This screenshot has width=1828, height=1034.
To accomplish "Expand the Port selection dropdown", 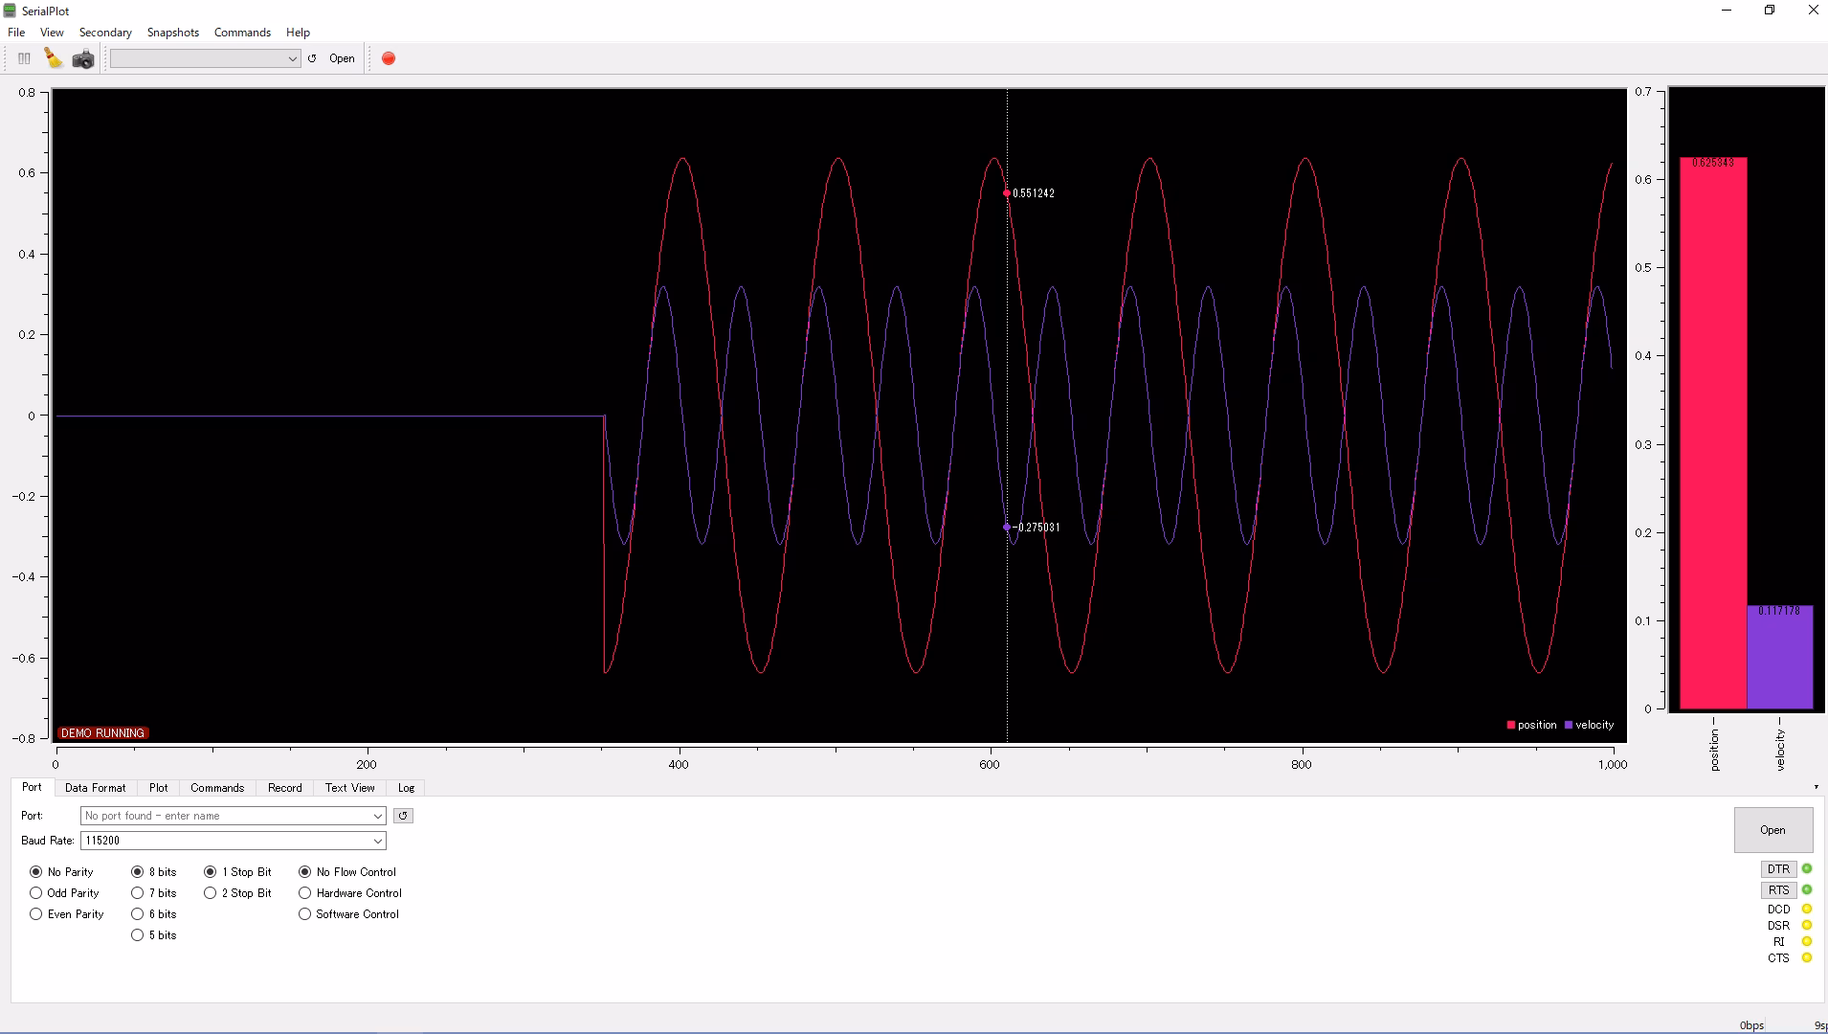I will pyautogui.click(x=375, y=816).
